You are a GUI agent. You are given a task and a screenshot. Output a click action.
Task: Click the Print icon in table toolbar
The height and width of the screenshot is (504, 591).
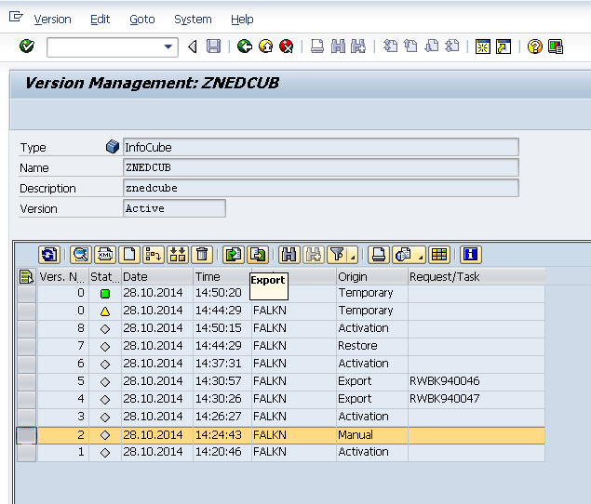(379, 255)
